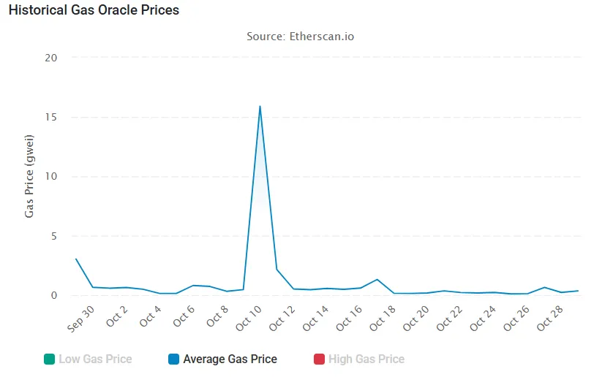
Task: Click the Historical Gas Oracle Prices title
Action: [94, 10]
